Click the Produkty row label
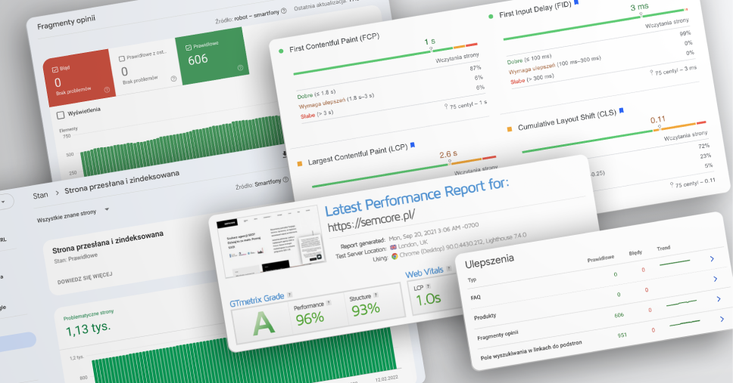 click(x=485, y=317)
